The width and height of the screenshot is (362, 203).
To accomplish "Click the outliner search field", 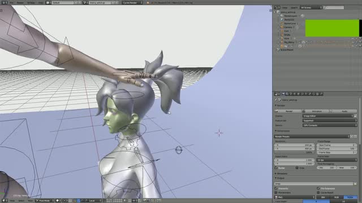I will [334, 7].
